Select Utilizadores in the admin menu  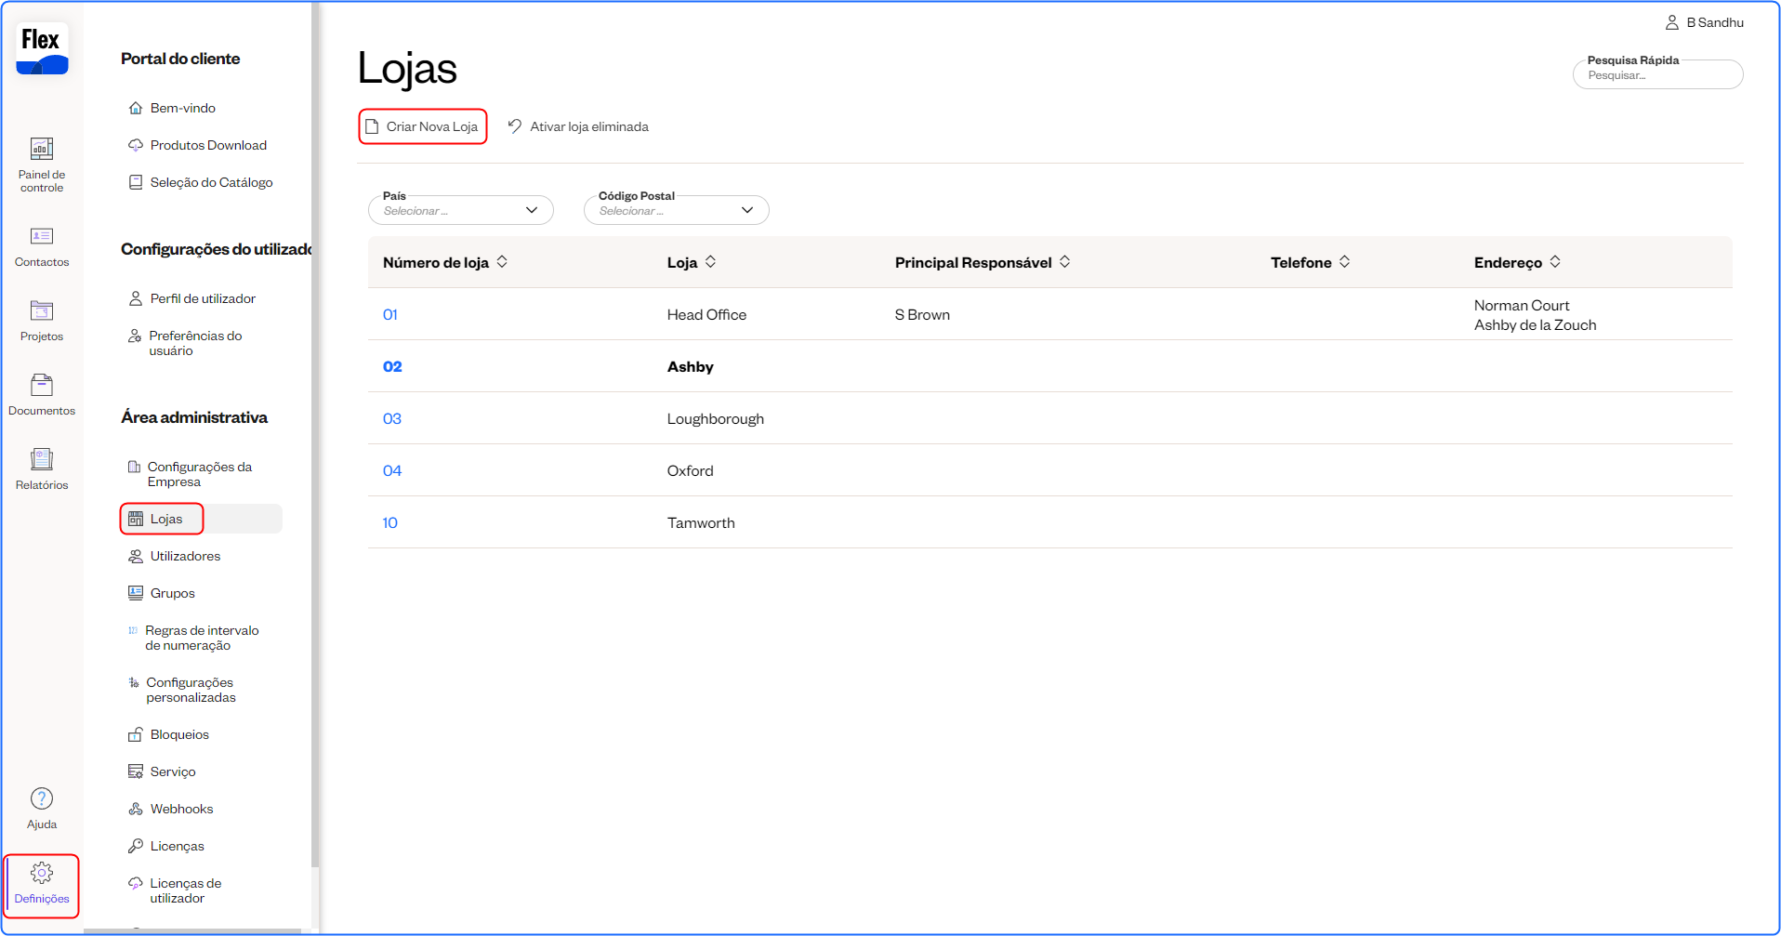point(185,556)
